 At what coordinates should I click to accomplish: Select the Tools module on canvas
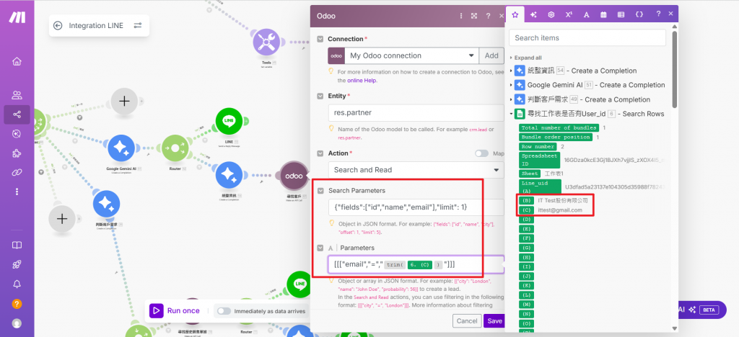tap(266, 42)
